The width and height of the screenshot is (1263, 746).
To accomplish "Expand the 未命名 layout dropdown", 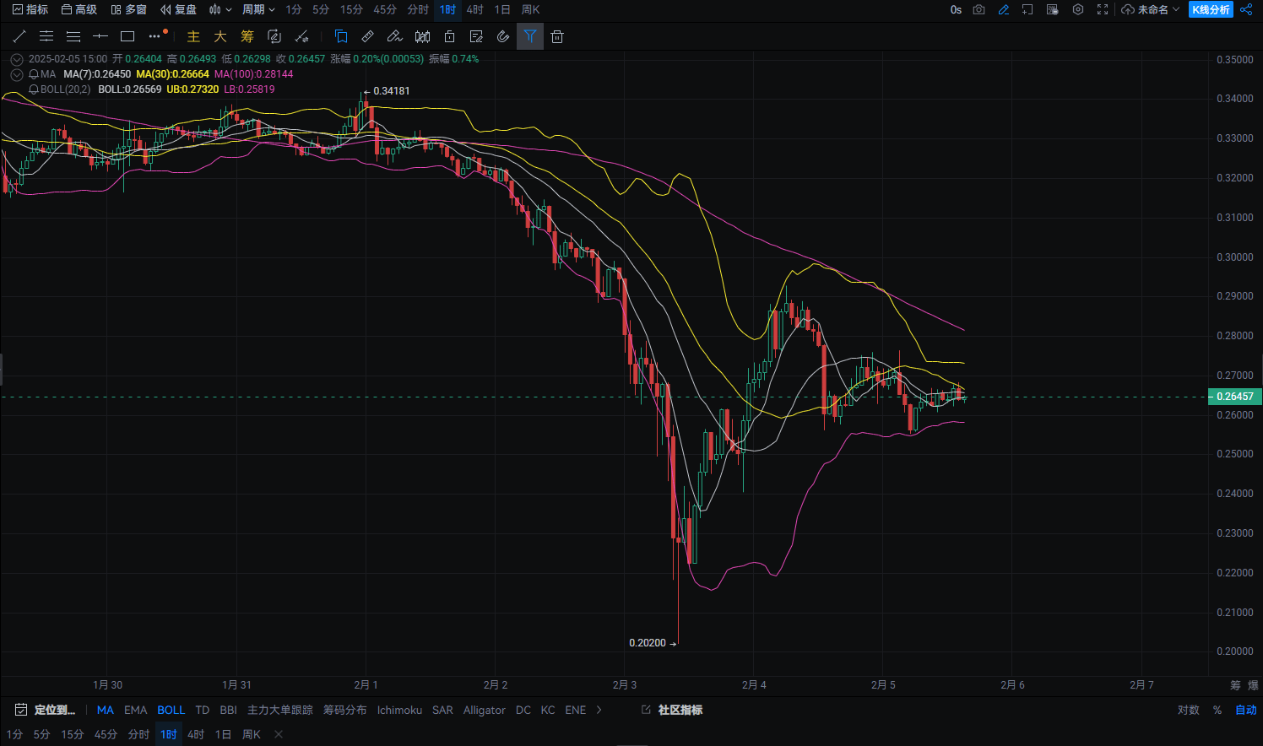I will pyautogui.click(x=1151, y=9).
